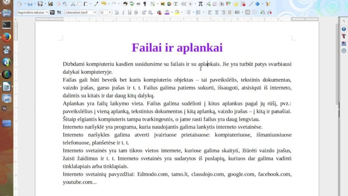
Task: Clear direct formatting
Action: pos(159,13)
